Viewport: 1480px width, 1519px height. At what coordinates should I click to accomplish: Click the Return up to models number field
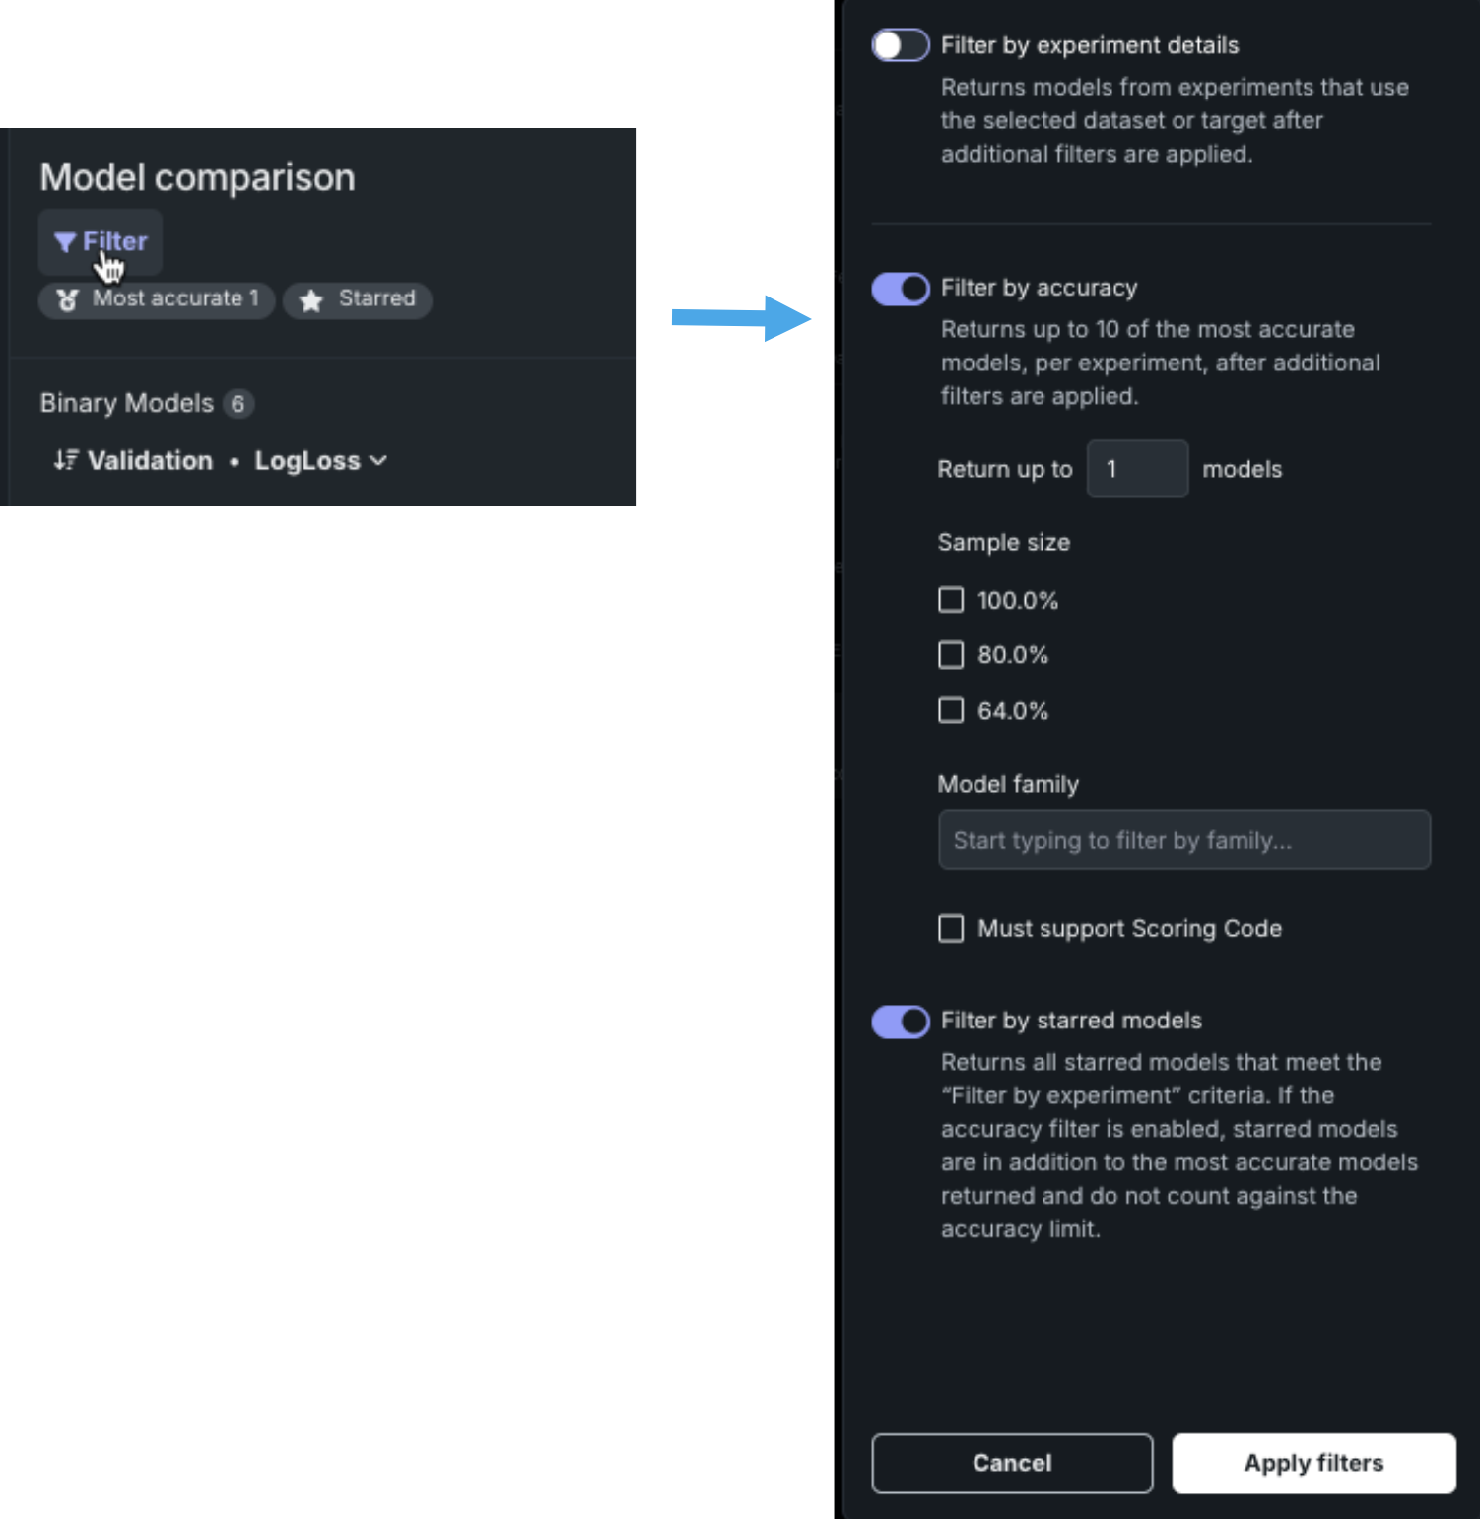point(1137,469)
